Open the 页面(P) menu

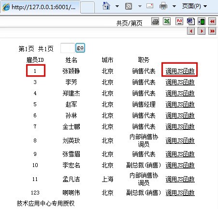pyautogui.click(x=194, y=6)
